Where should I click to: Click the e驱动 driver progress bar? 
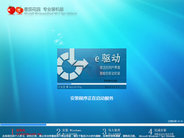pos(92,84)
